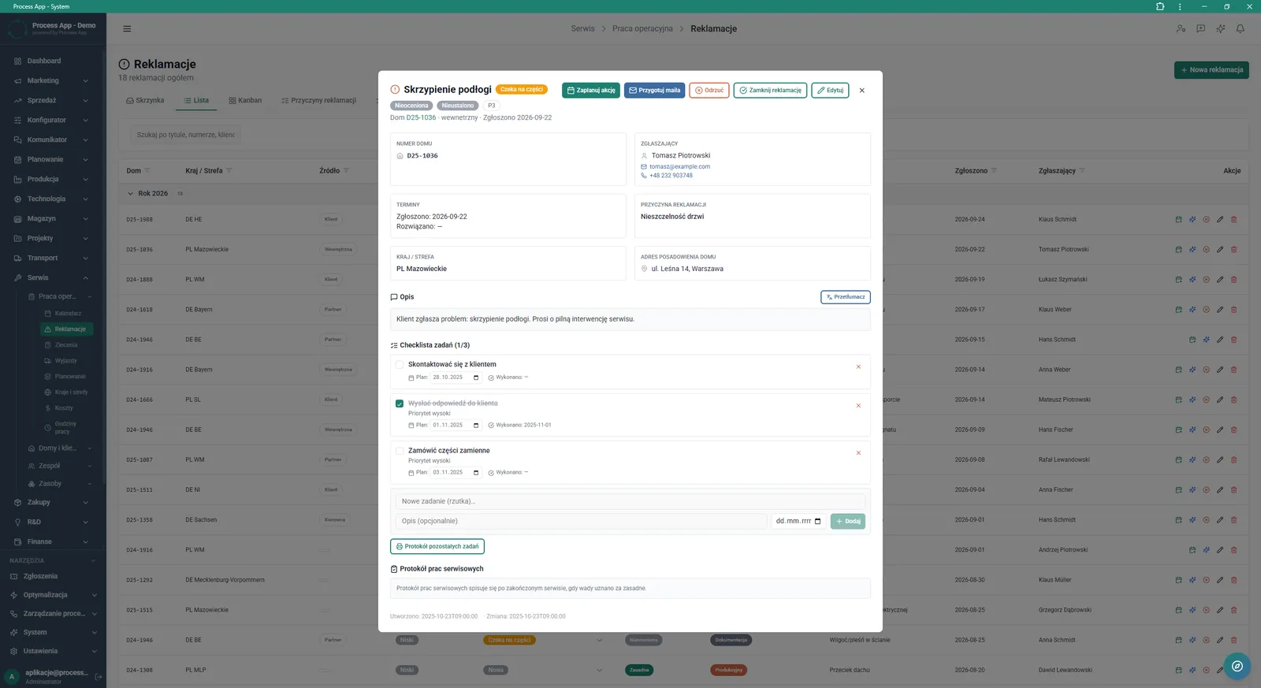Click the Zaplanuj akcję button
This screenshot has height=688, width=1261.
point(591,91)
